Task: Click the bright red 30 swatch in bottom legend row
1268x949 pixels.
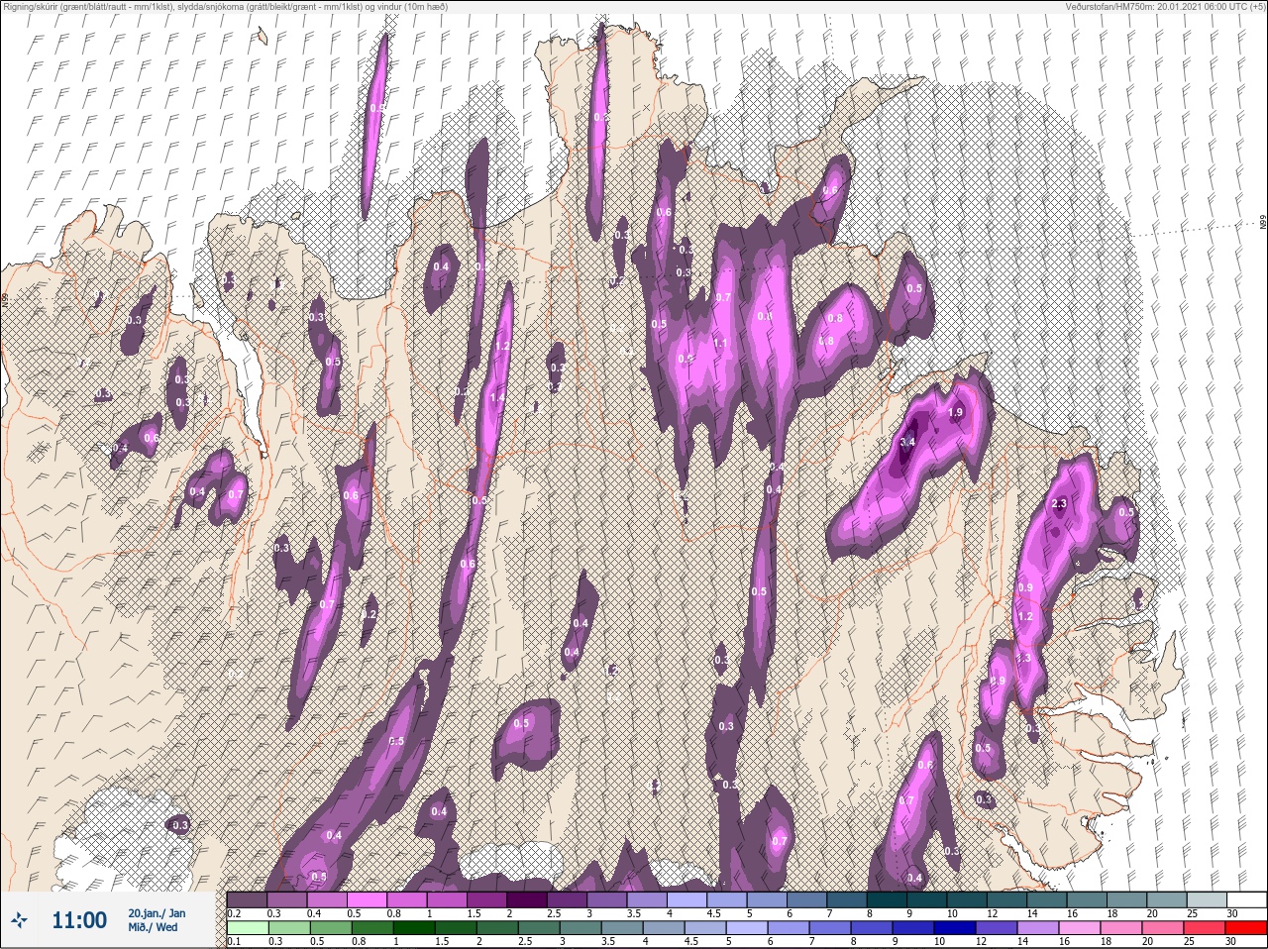Action: 1245,928
